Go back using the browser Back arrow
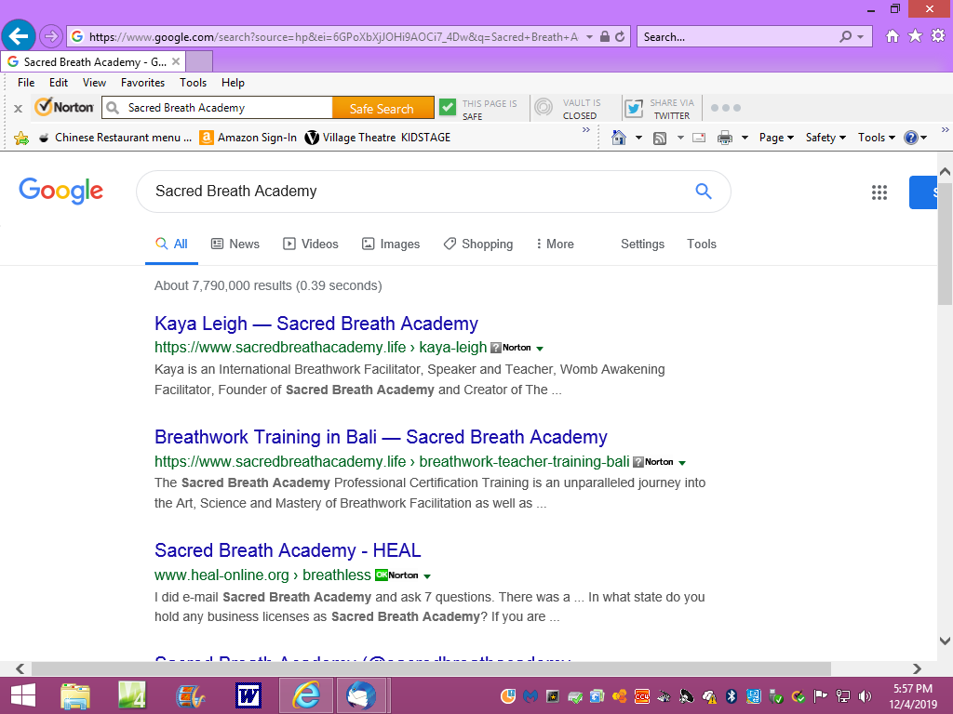Viewport: 953px width, 714px height. click(x=19, y=36)
